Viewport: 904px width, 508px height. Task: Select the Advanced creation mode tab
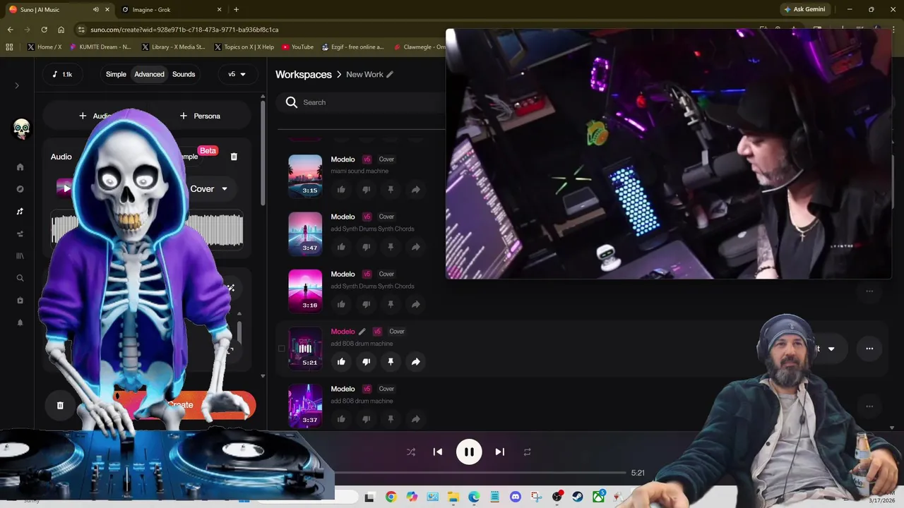point(149,74)
